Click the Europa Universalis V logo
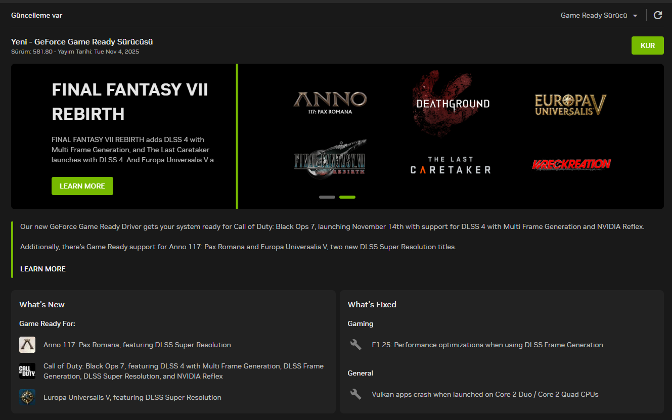The height and width of the screenshot is (420, 672). pyautogui.click(x=571, y=104)
